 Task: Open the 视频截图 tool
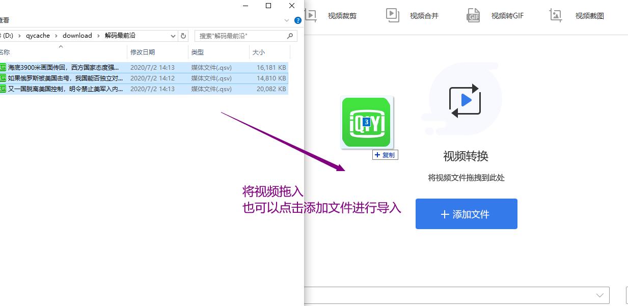[x=577, y=15]
